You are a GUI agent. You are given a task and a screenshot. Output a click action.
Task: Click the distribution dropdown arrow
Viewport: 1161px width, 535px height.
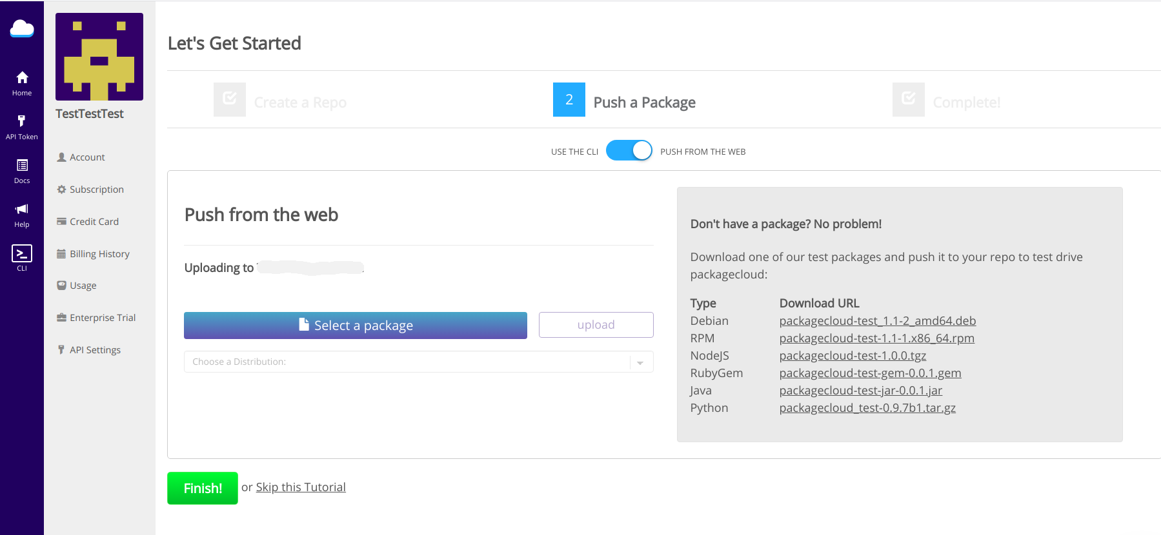point(640,363)
